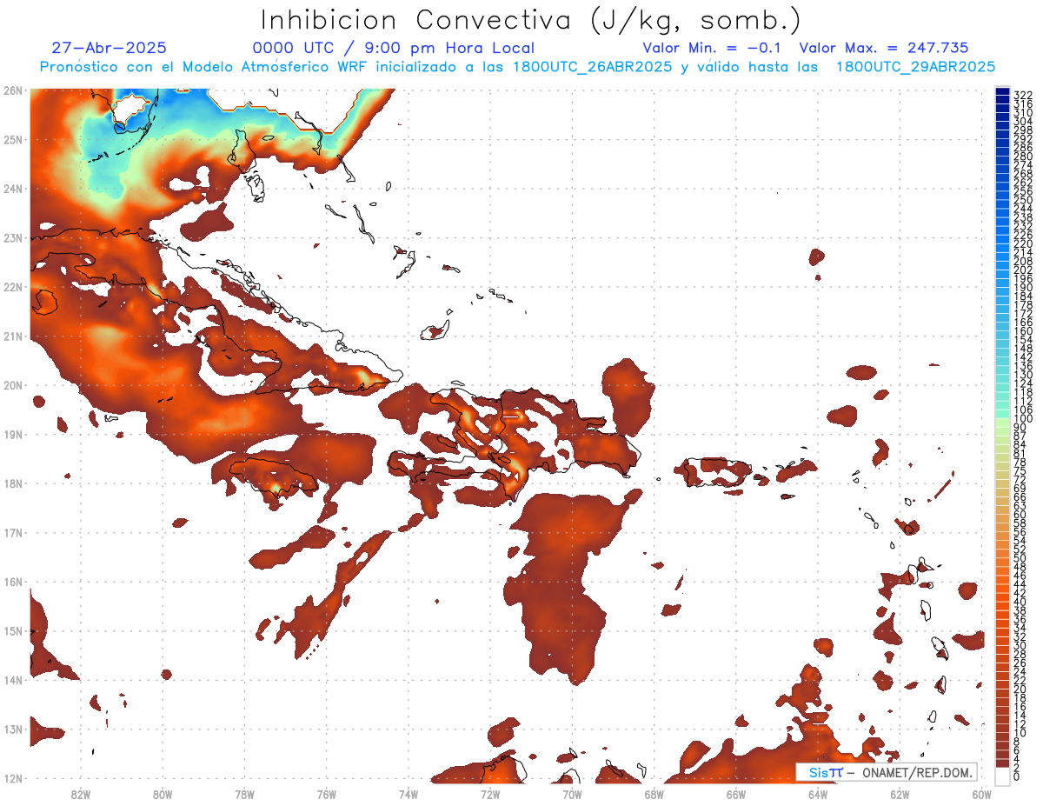1043x806 pixels.
Task: Click the "Valor Max. = 247.735" text
Action: [883, 48]
